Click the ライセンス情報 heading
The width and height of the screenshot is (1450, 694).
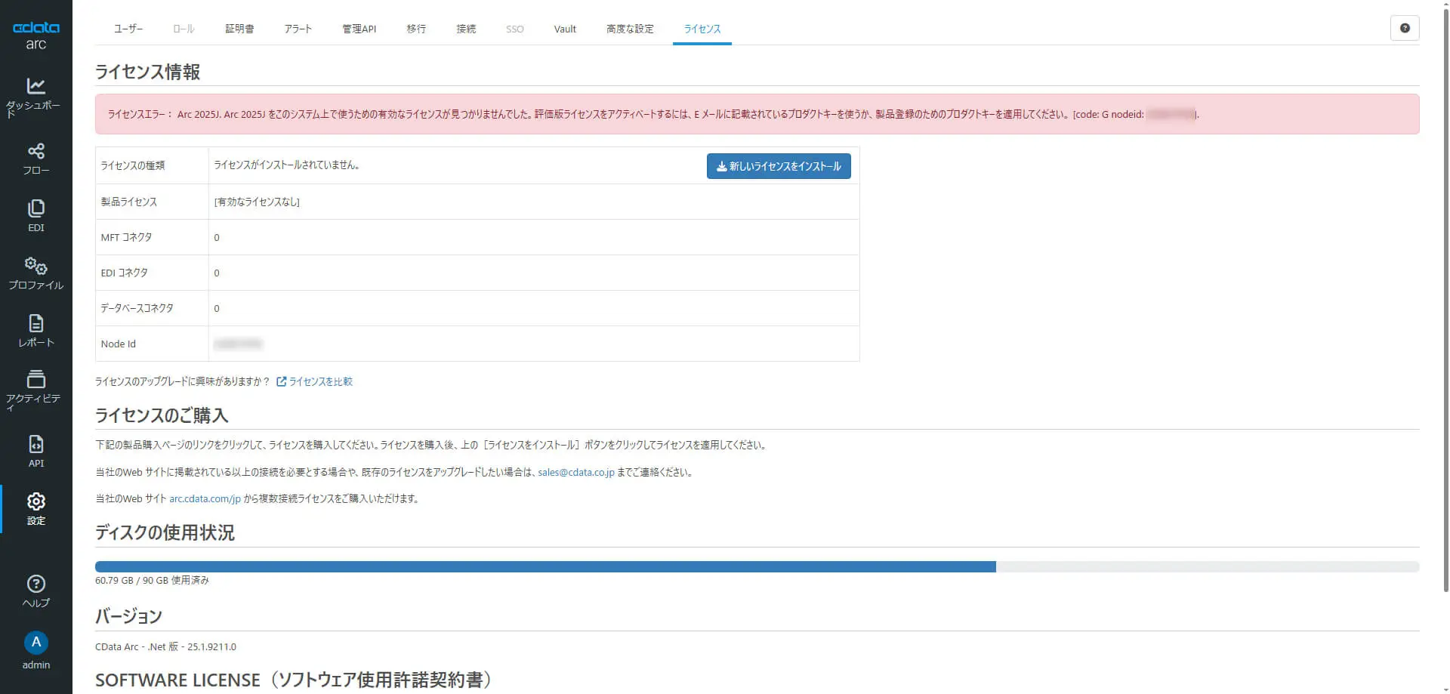tap(147, 72)
